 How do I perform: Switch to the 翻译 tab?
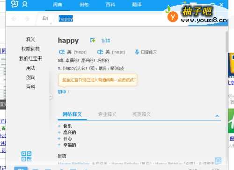tap(137, 5)
